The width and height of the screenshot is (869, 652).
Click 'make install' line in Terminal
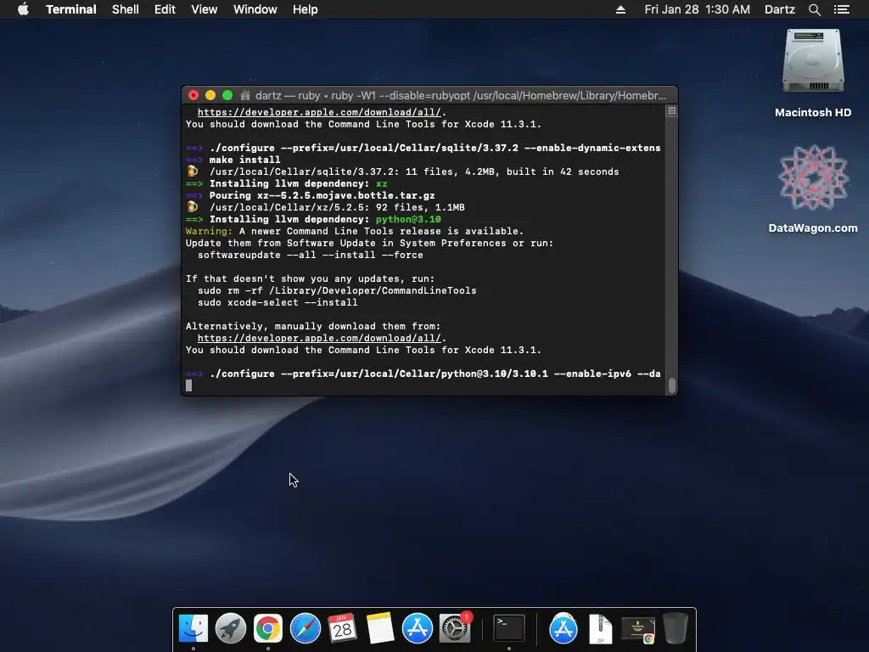pyautogui.click(x=244, y=160)
